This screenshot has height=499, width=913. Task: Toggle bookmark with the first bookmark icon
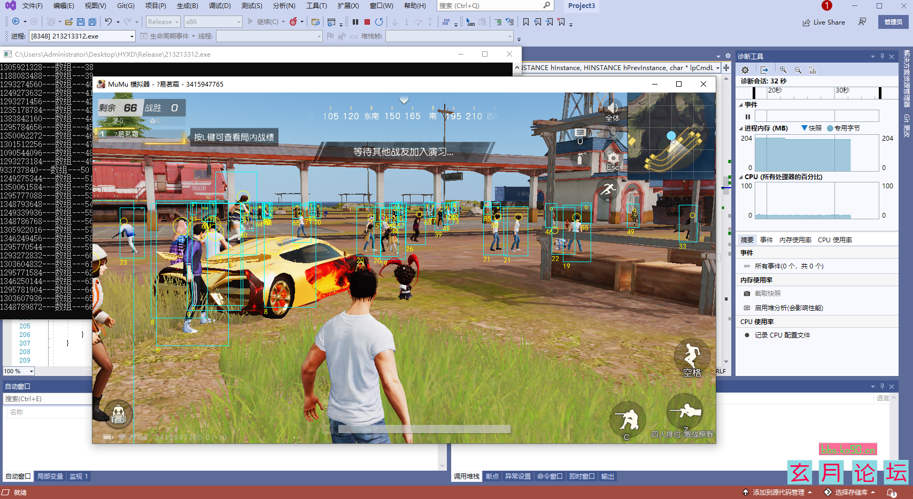coord(526,22)
